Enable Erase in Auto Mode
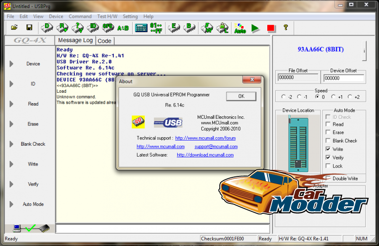 tap(328, 132)
